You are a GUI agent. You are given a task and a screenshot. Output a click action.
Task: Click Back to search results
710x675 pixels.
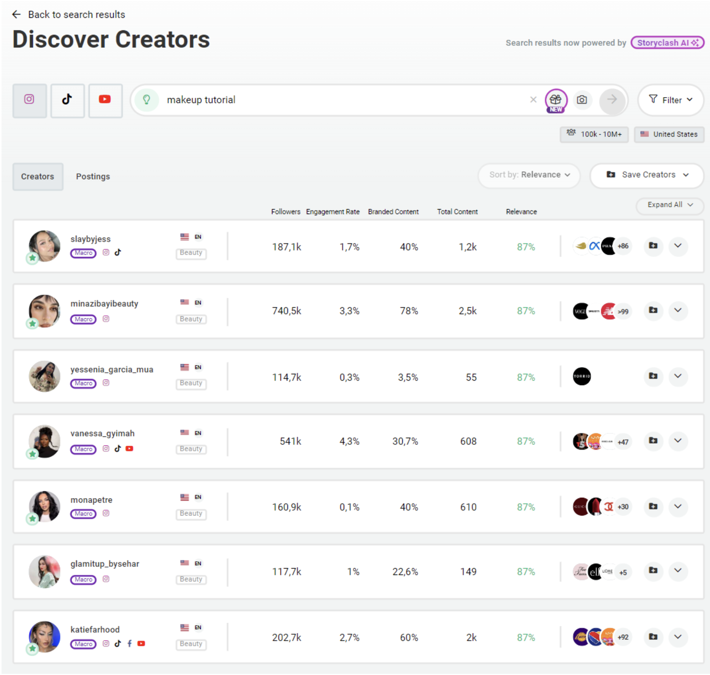pyautogui.click(x=68, y=14)
